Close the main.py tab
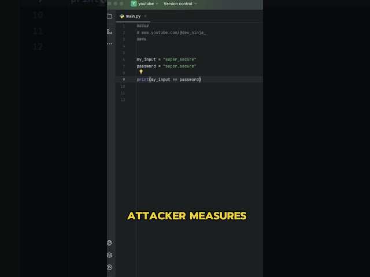 click(x=145, y=16)
